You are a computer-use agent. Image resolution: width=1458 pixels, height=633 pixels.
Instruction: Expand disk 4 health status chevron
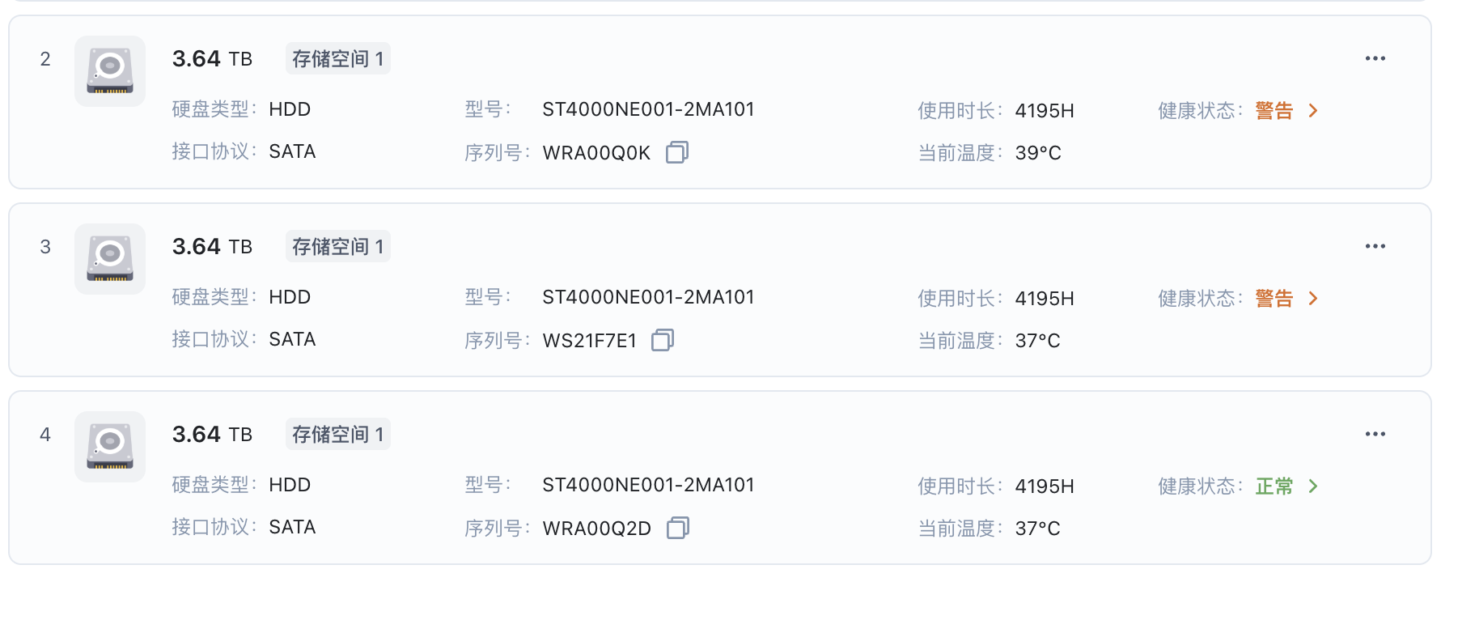1313,486
